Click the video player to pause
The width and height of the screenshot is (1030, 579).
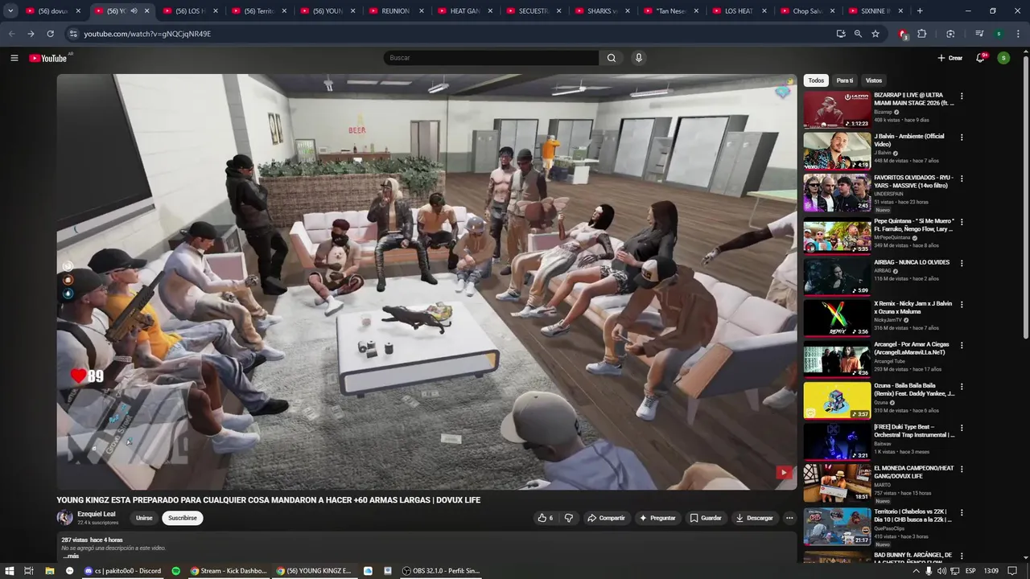point(426,281)
